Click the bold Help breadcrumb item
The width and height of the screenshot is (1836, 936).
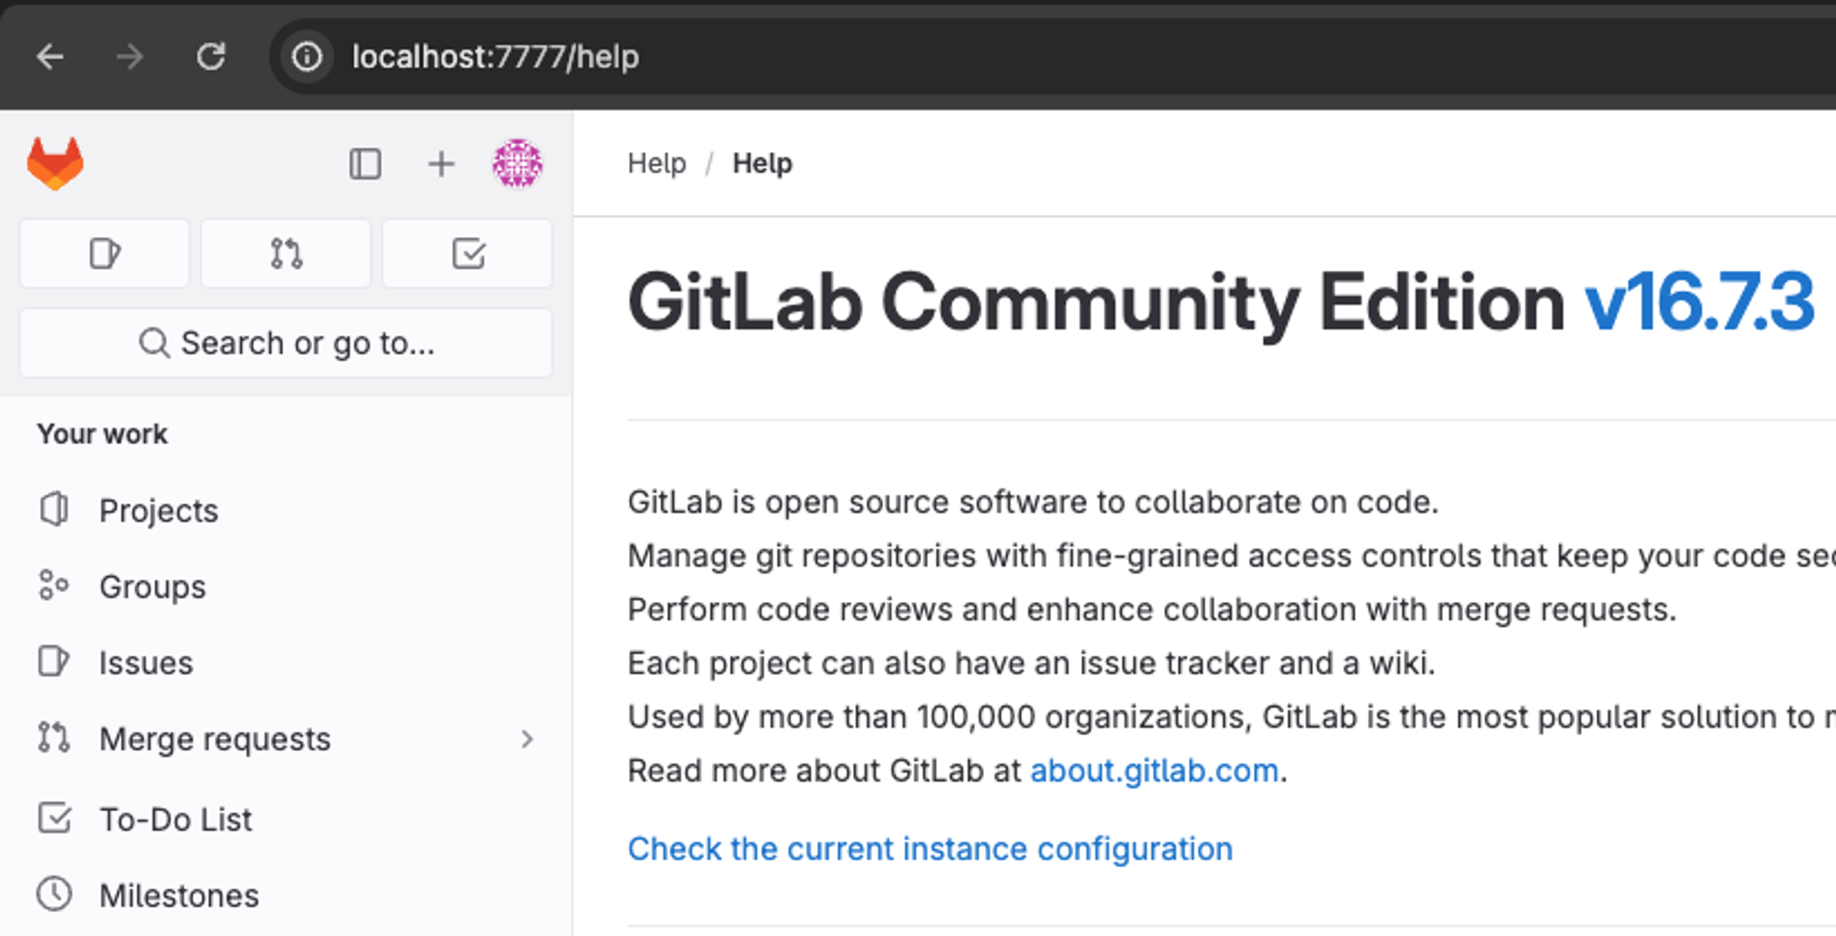point(762,163)
